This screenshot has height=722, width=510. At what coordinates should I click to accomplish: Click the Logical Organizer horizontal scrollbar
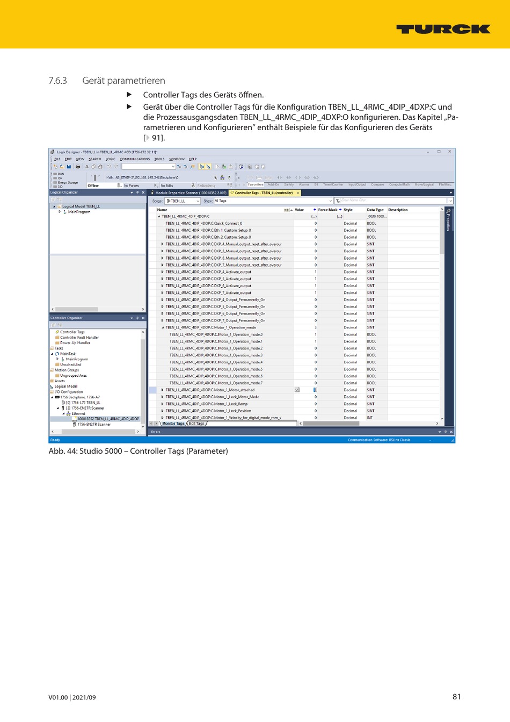[98, 309]
